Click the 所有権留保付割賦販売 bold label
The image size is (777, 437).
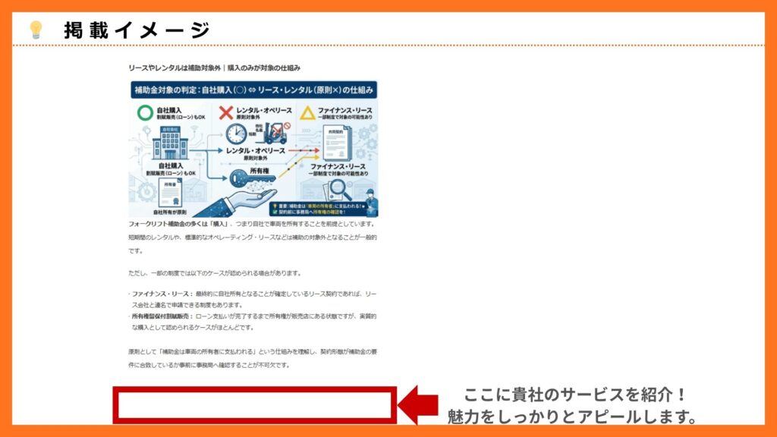(x=159, y=315)
